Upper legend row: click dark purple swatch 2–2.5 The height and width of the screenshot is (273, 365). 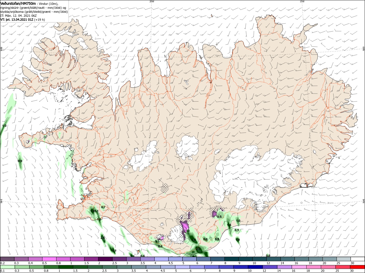tap(105, 259)
